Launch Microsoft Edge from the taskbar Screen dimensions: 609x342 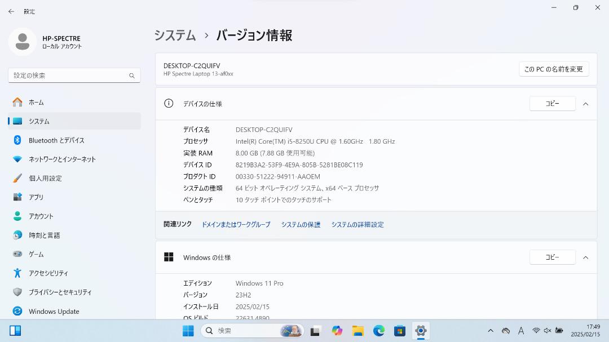(x=379, y=331)
